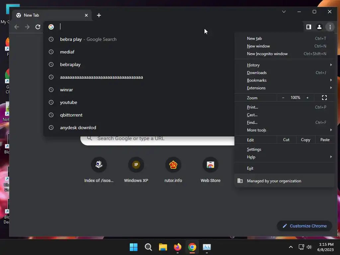Screen dimensions: 340x255
Task: Click the Google icon in address bar
Action: pyautogui.click(x=51, y=27)
